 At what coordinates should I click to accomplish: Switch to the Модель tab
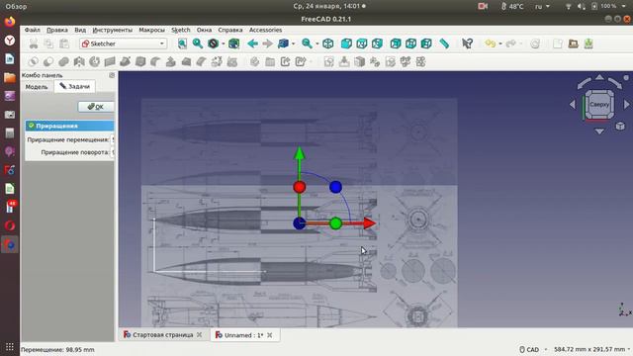[x=37, y=86]
